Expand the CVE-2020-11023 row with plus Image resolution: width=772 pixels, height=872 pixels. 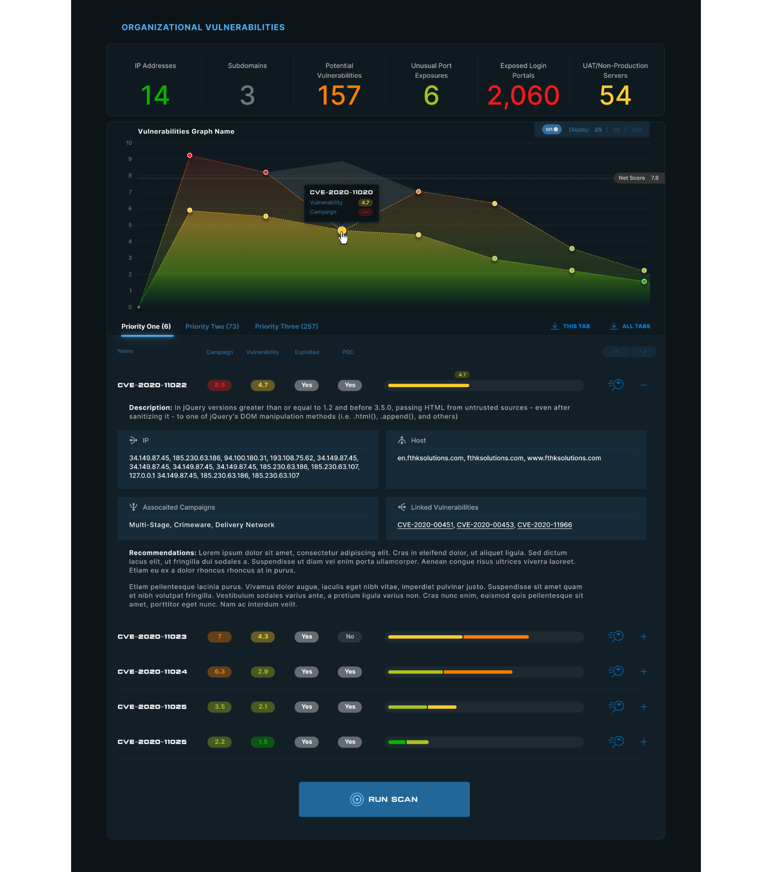click(644, 637)
